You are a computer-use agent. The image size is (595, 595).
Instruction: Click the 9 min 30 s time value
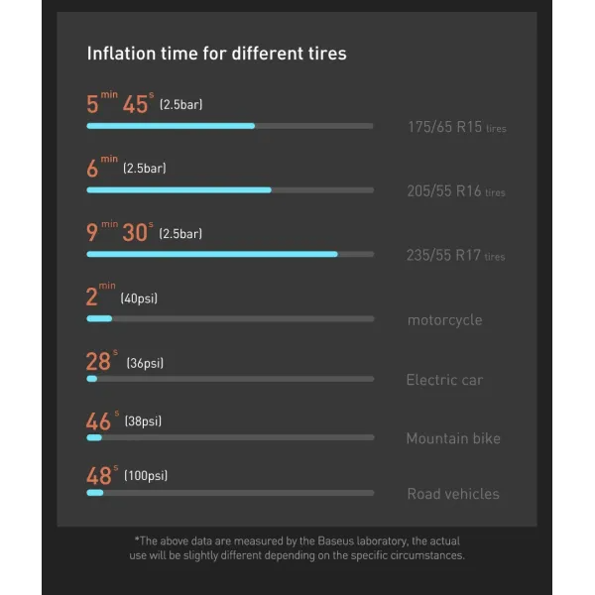(120, 231)
